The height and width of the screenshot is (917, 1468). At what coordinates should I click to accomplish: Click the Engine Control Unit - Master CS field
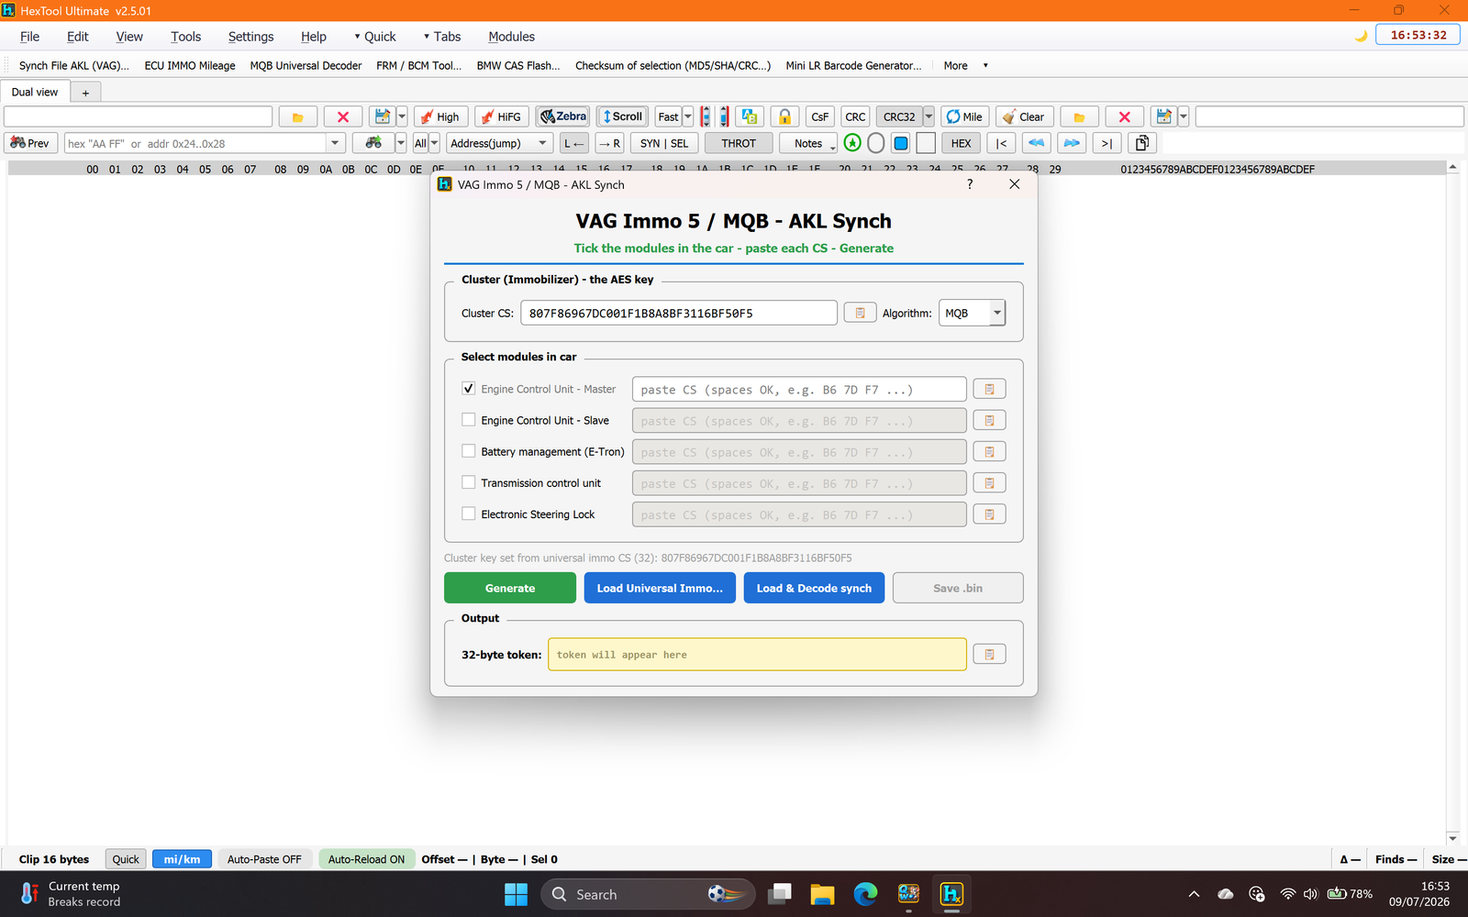coord(799,389)
